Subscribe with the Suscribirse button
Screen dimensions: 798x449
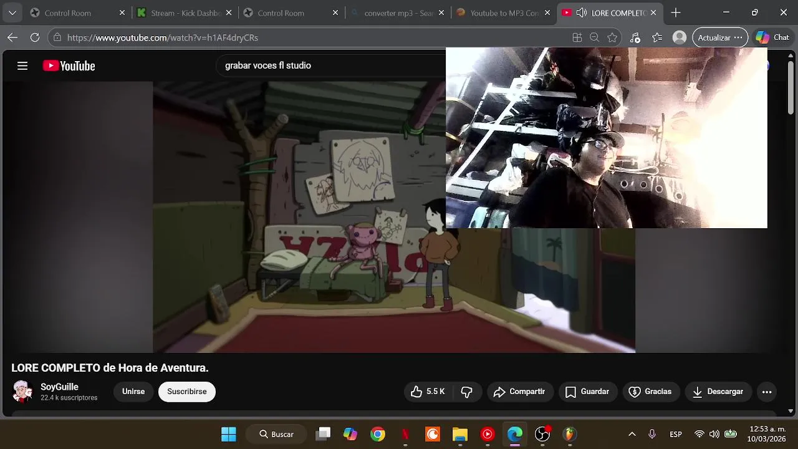186,392
